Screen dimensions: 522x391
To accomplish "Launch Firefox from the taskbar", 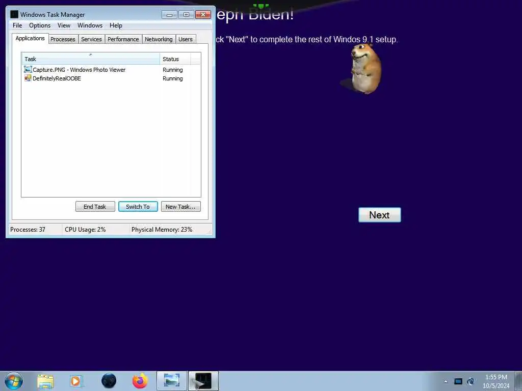I will pyautogui.click(x=140, y=381).
